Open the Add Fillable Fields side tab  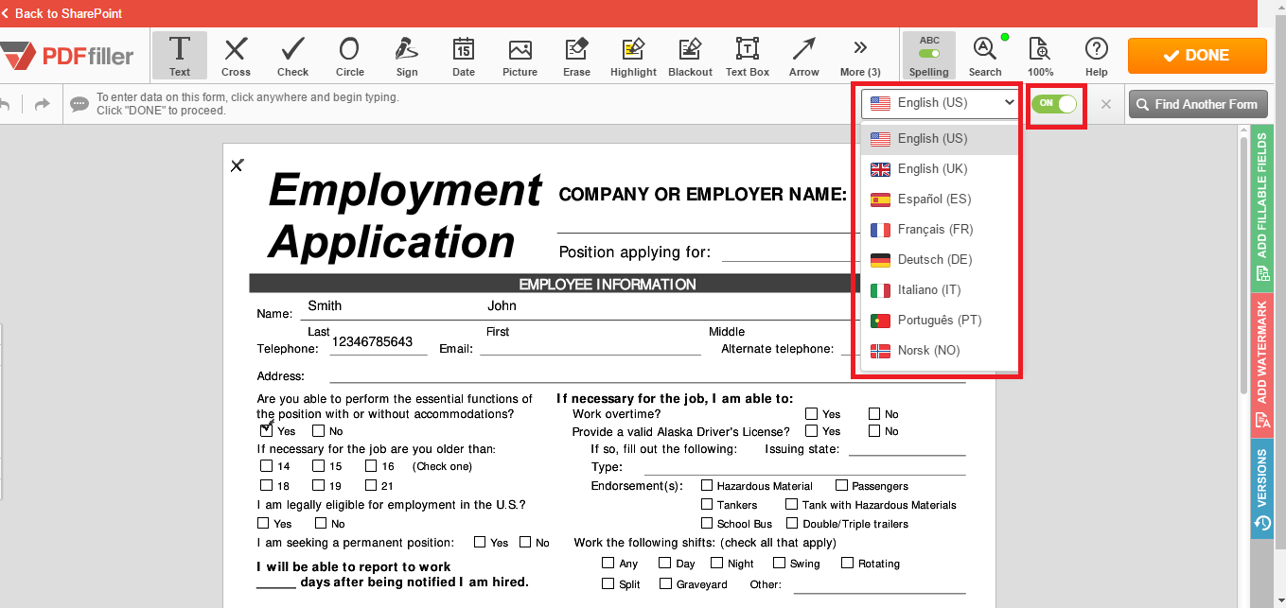click(1261, 209)
